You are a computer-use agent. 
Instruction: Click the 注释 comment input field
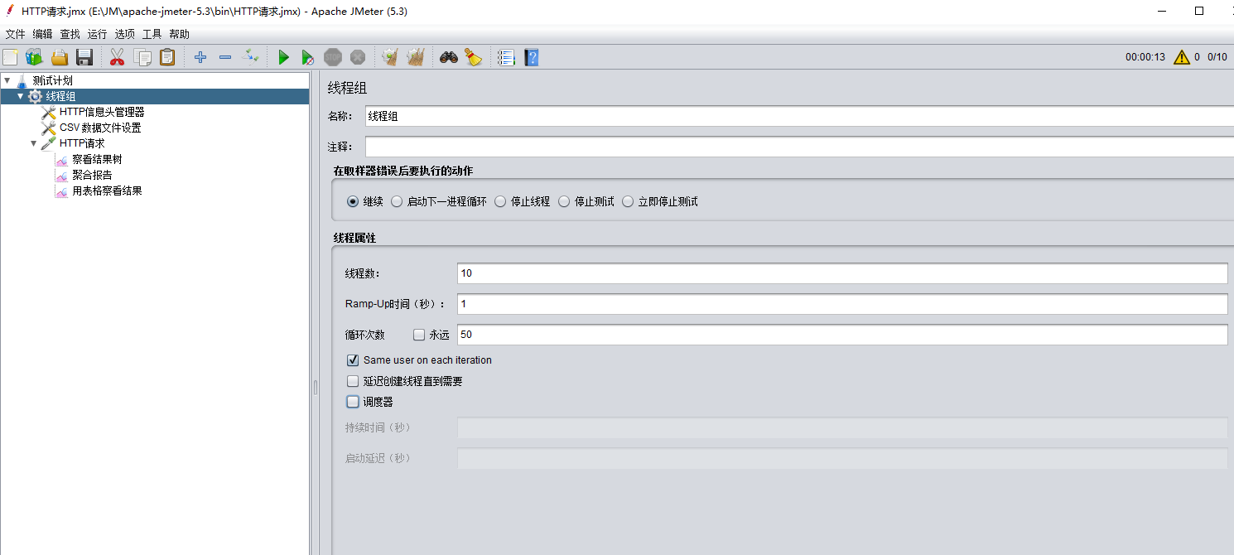[x=799, y=147]
